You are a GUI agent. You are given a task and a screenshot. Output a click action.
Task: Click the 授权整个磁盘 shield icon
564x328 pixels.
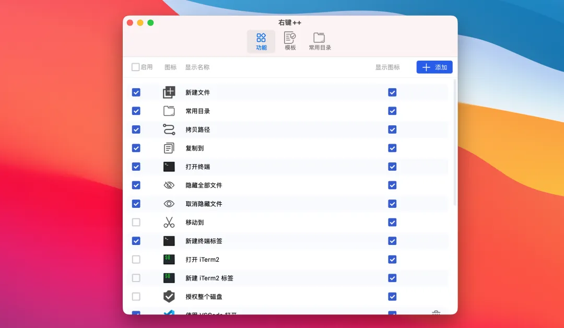tap(169, 297)
